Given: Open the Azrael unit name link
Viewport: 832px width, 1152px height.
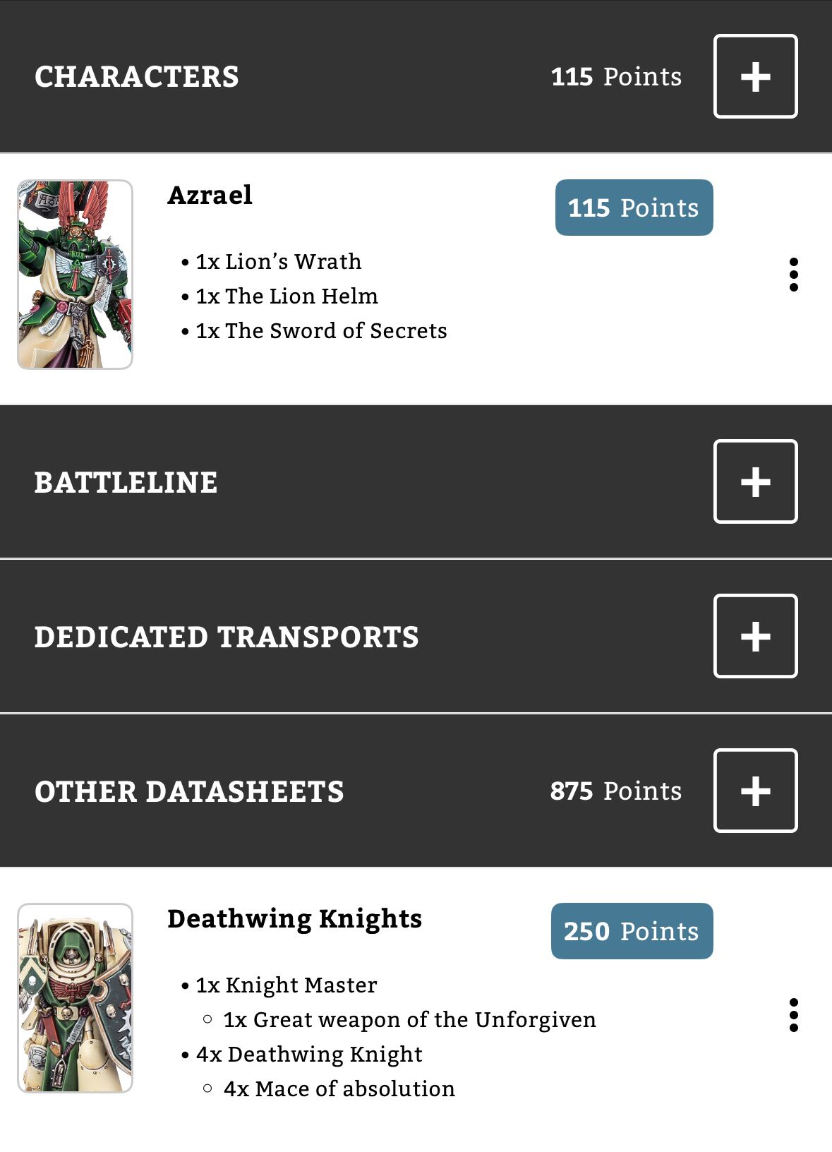Looking at the screenshot, I should click(210, 196).
